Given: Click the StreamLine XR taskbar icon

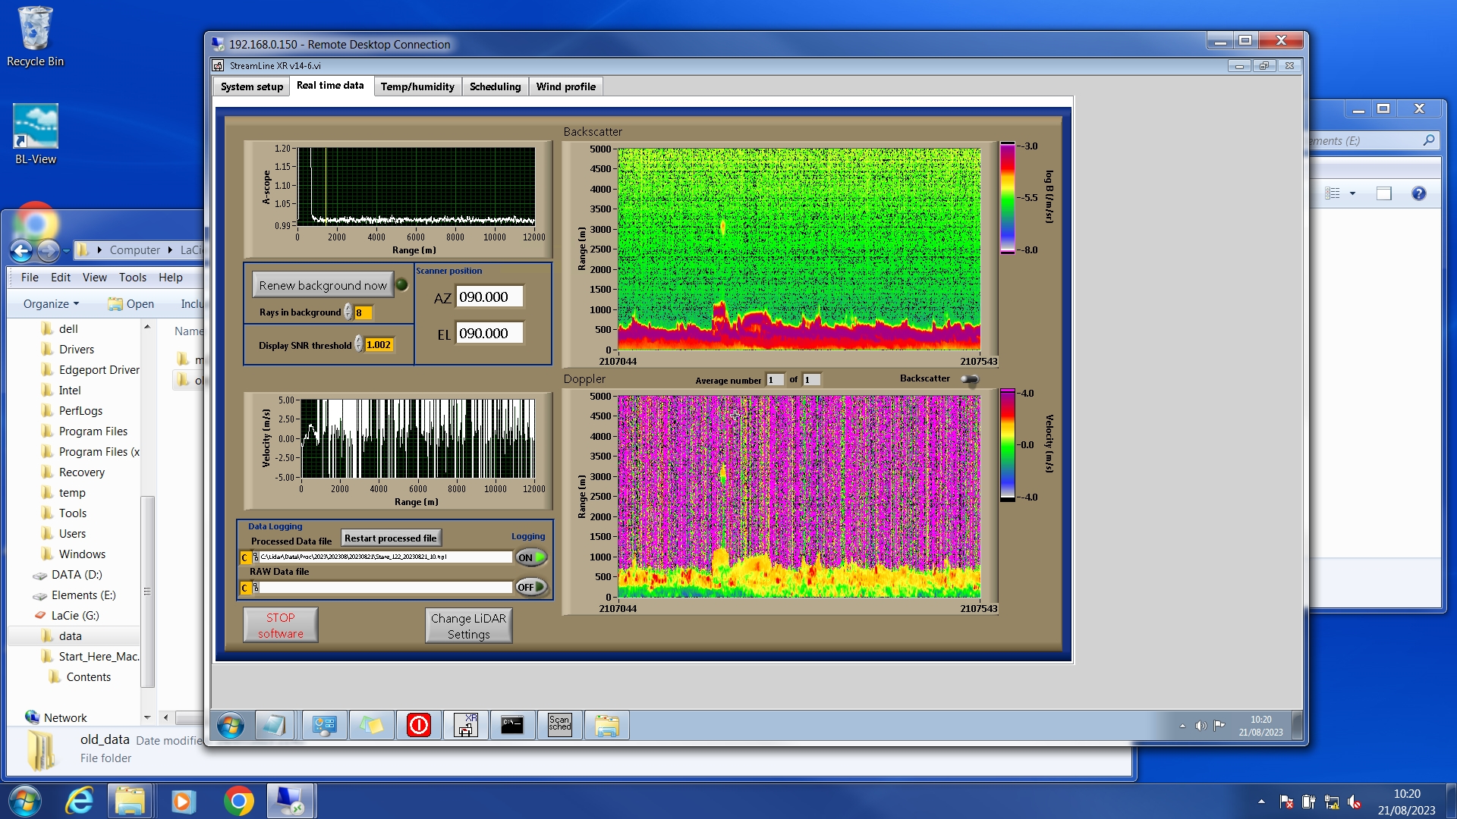Looking at the screenshot, I should [465, 726].
